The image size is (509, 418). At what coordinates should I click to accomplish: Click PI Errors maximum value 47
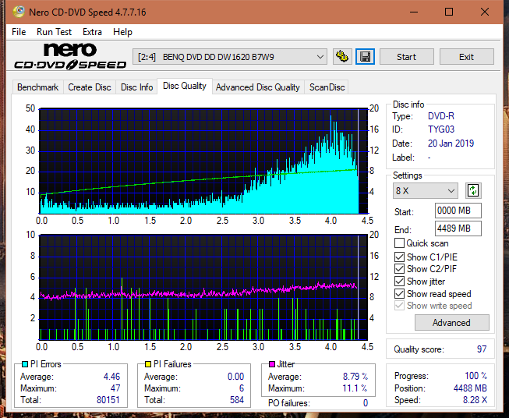[x=115, y=388]
